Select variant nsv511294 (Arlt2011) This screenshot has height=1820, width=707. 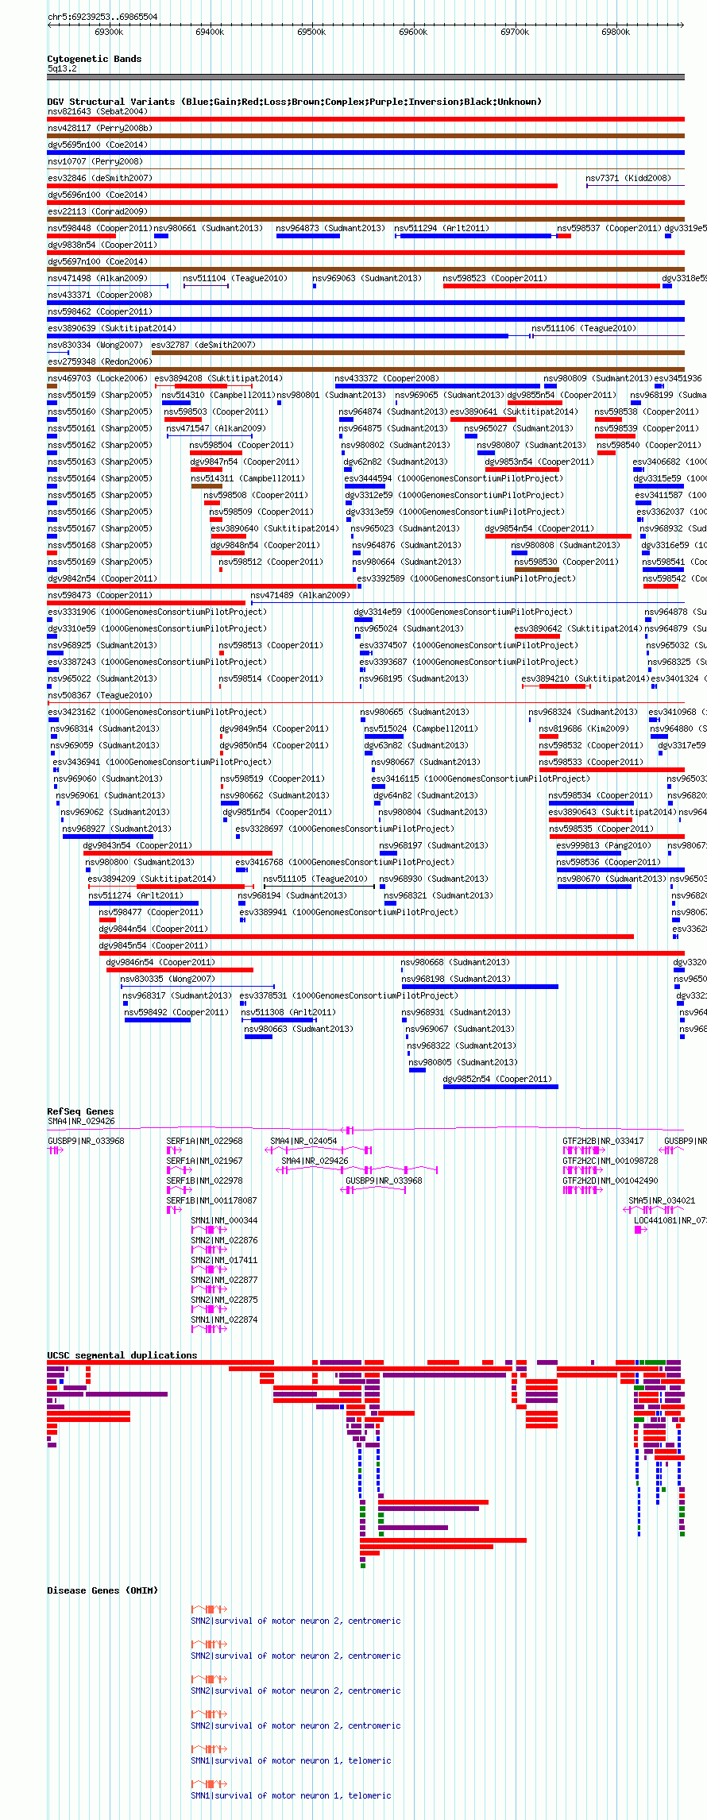tap(442, 228)
